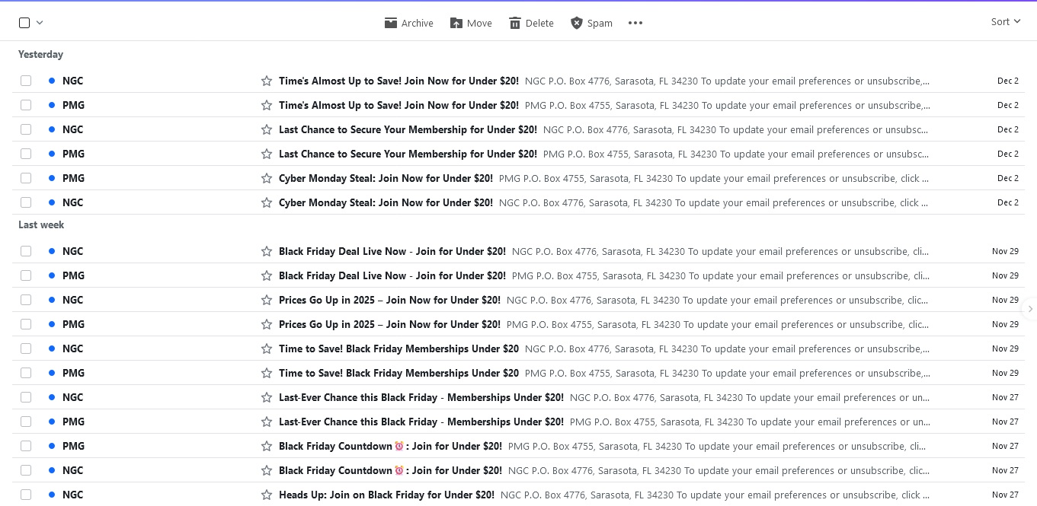Click preview text of PMG 'Last-Ever Chance' email
The width and height of the screenshot is (1037, 506).
point(750,422)
